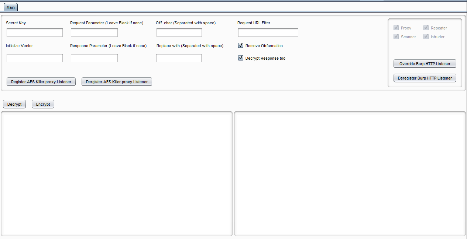Disable the Remove Obfuscation checkbox
467x239 pixels.
240,45
